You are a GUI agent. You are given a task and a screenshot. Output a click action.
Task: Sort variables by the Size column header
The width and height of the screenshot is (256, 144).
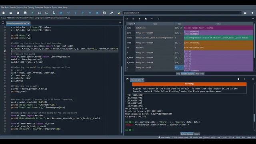tap(179, 24)
